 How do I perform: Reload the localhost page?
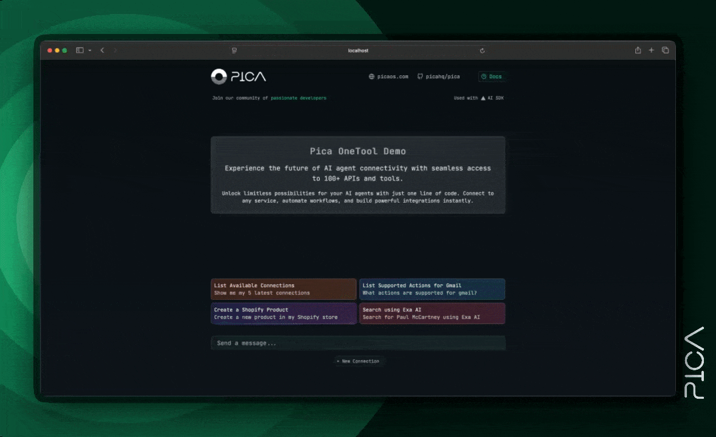[x=482, y=51]
